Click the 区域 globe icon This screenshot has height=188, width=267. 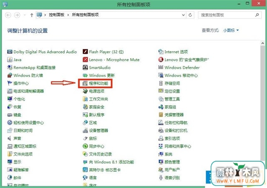85,122
